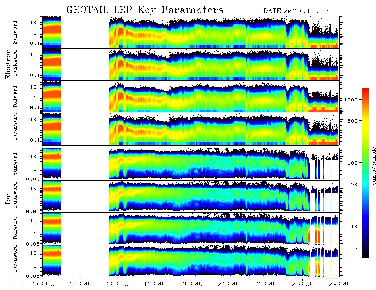Click the '19:00' time tick label

point(155,284)
